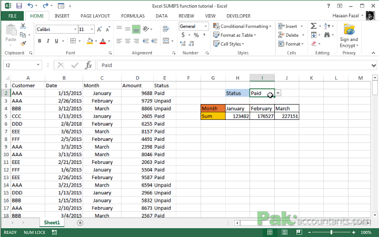This screenshot has height=237, width=379.
Task: Click the Increase Decimal icon
Action: [183, 44]
